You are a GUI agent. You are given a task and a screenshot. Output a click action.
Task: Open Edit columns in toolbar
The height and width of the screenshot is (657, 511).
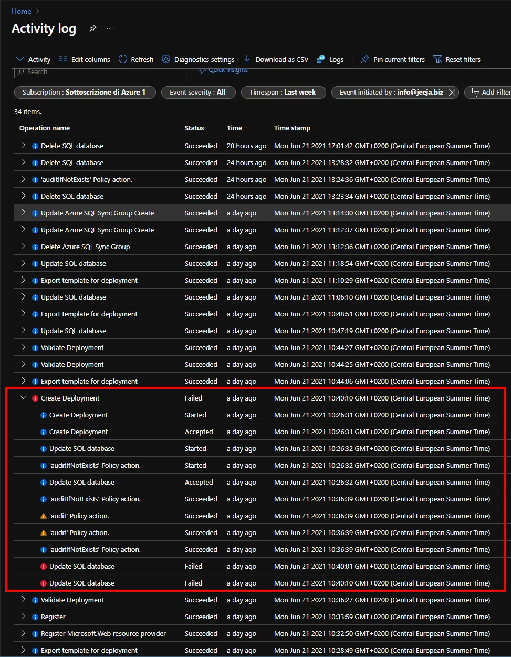coord(85,59)
